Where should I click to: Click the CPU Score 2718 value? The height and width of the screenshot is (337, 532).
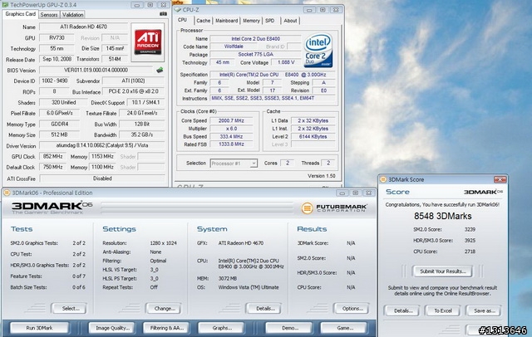[470, 252]
